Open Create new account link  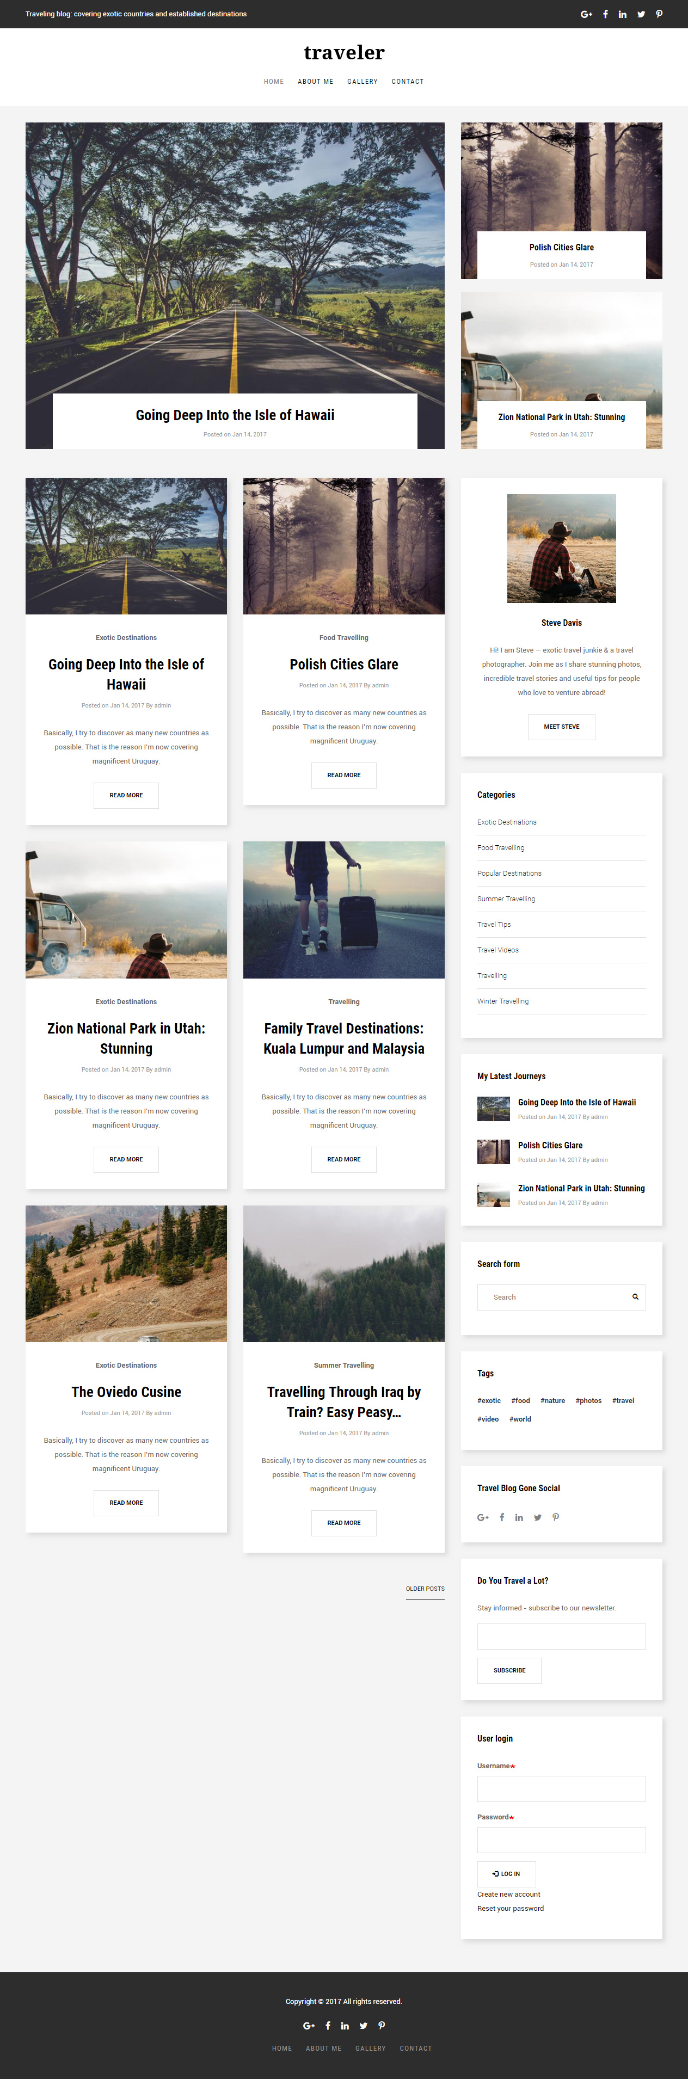(509, 1894)
